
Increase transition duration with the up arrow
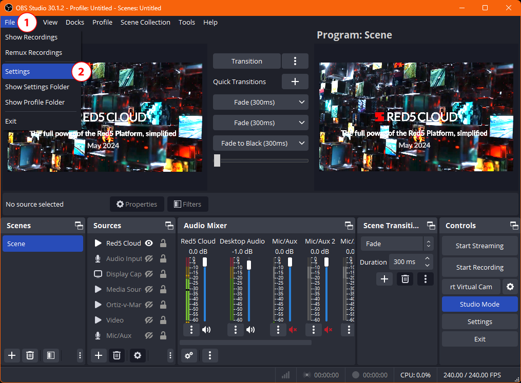(427, 258)
